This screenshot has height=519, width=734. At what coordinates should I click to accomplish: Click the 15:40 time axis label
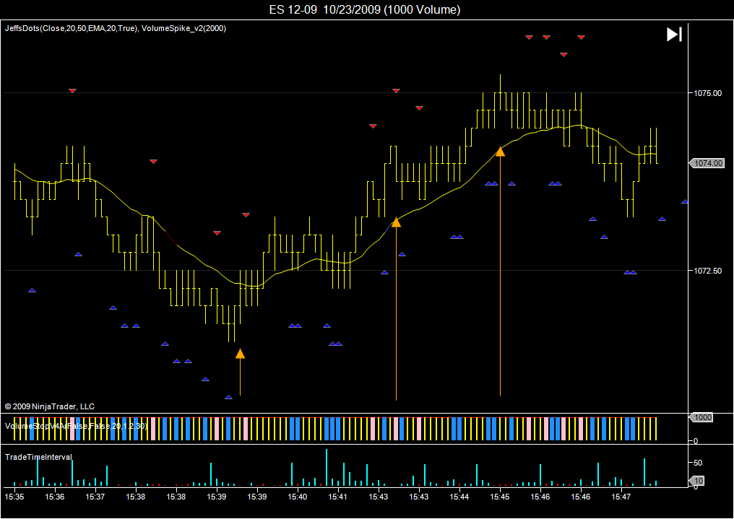point(297,497)
